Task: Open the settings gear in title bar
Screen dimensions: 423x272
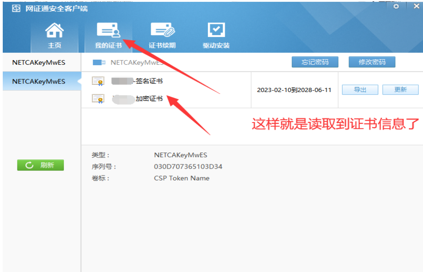Action: (396, 6)
